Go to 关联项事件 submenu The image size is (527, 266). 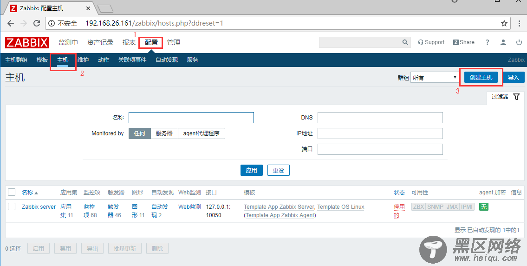click(132, 60)
